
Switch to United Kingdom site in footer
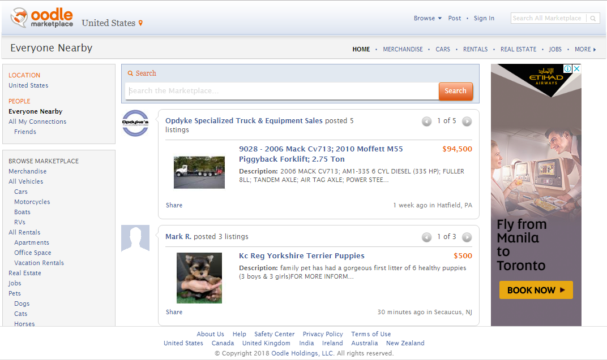click(266, 343)
